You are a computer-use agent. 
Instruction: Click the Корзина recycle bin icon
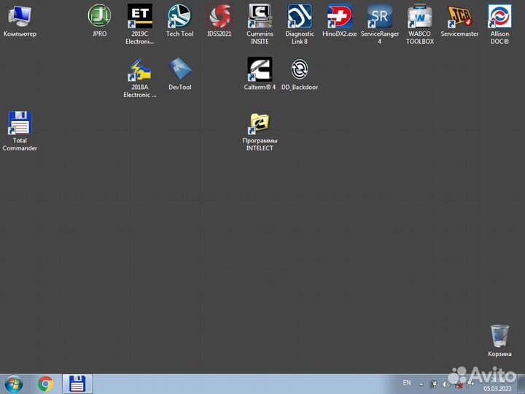pos(499,336)
